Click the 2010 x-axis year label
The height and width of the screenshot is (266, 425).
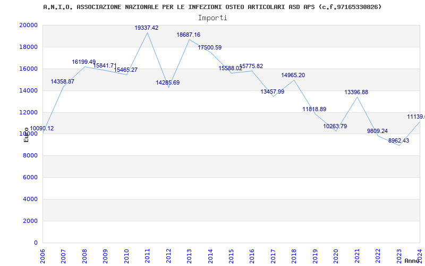tap(126, 256)
